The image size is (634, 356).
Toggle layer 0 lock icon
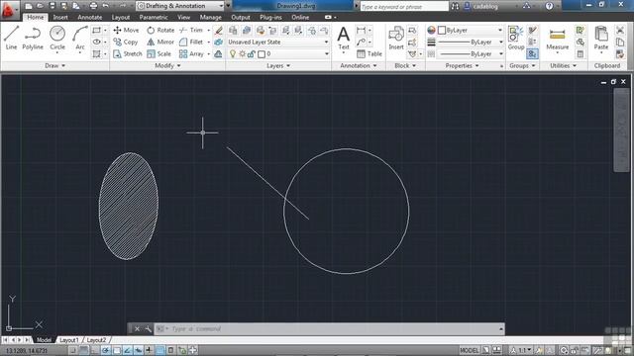[x=251, y=53]
